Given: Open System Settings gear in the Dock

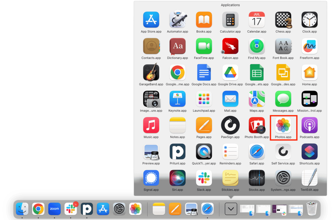Looking at the screenshot, I should tap(119, 209).
